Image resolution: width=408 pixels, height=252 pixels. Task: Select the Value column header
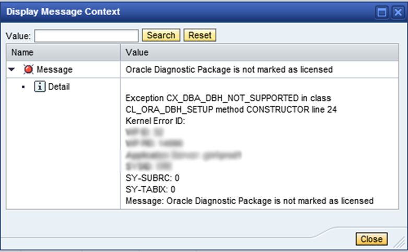[x=260, y=52]
